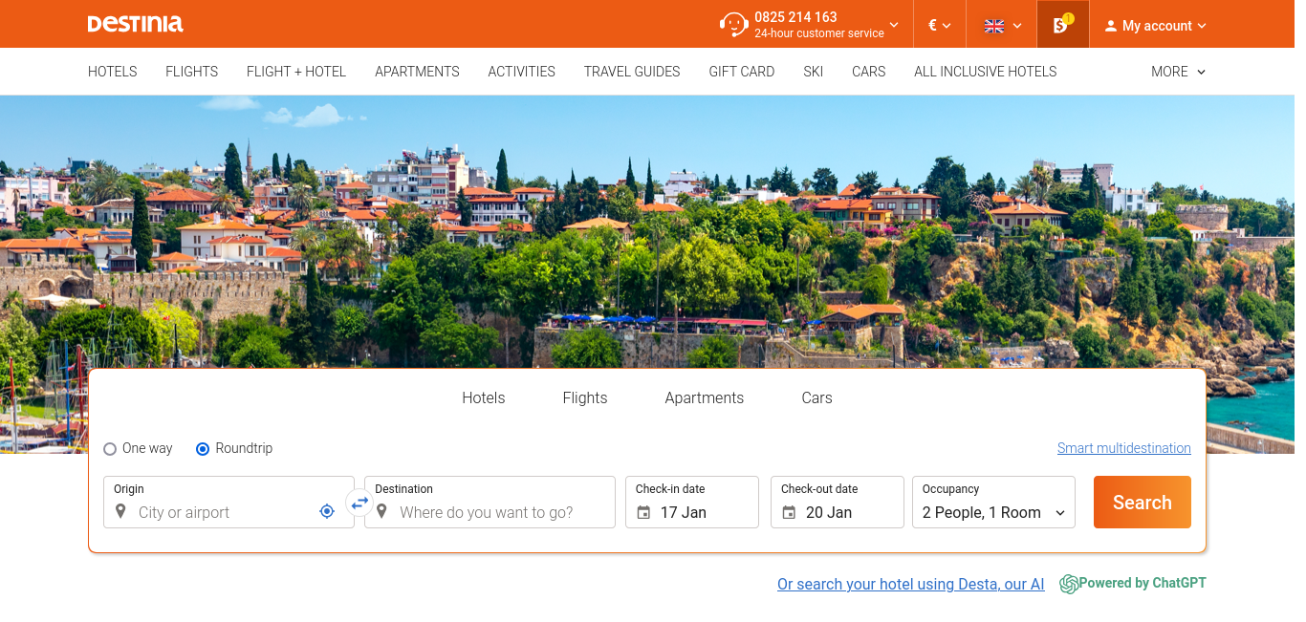Switch to the Apartments search tab

tap(705, 398)
